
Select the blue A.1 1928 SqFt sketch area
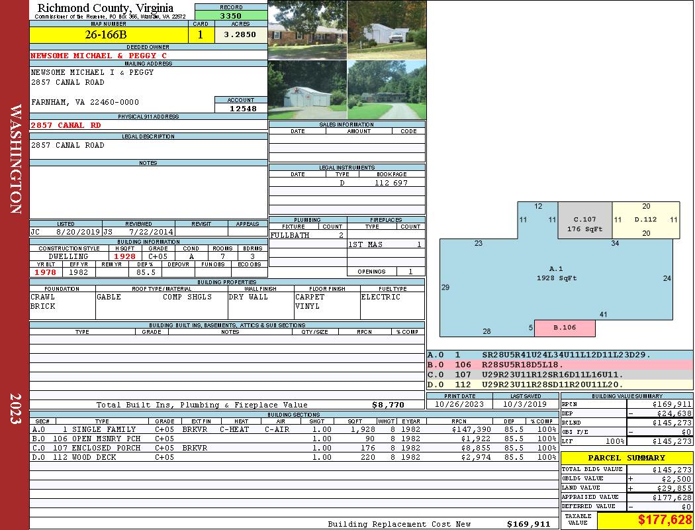pos(556,278)
